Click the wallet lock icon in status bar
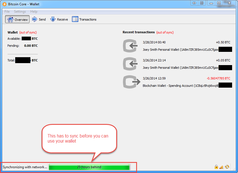238x173 pixels. (216, 167)
